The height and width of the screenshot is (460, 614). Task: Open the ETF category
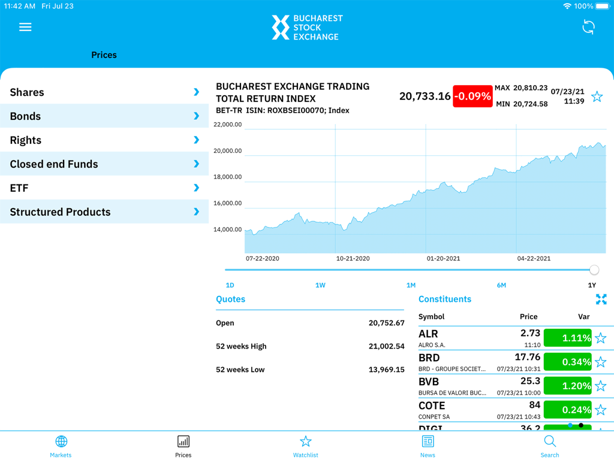coord(105,188)
